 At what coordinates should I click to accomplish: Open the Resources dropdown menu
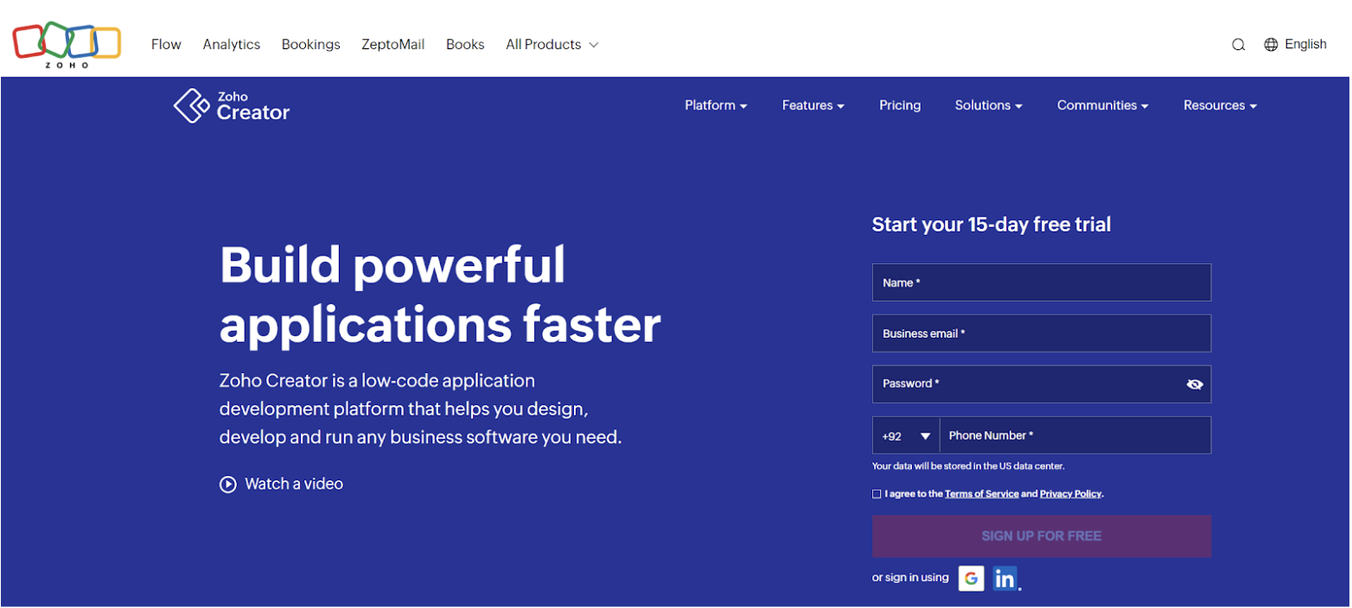coord(1221,105)
